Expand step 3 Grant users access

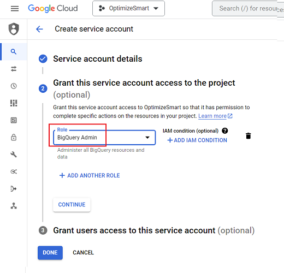point(153,230)
